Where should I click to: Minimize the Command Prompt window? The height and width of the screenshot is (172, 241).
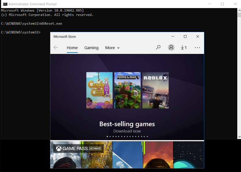[x=210, y=4]
